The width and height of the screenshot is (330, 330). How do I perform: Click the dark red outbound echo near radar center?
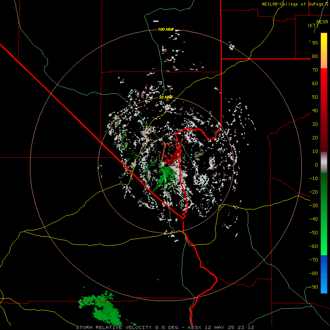coord(173,157)
